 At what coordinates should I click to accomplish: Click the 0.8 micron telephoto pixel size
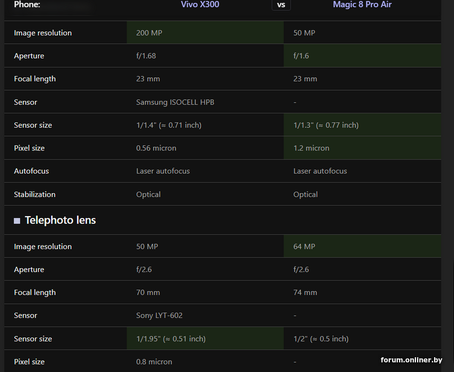[x=154, y=362]
